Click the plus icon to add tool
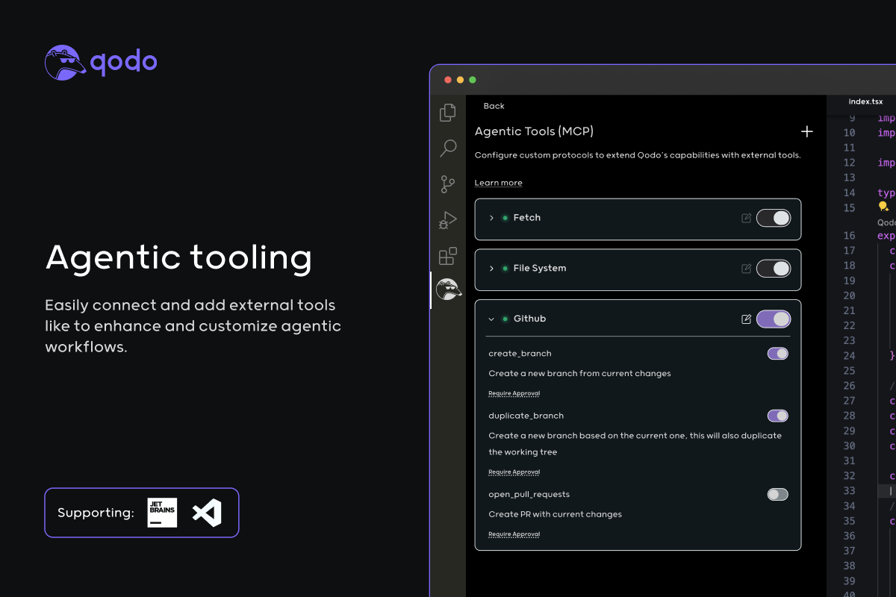896x597 pixels. (806, 131)
